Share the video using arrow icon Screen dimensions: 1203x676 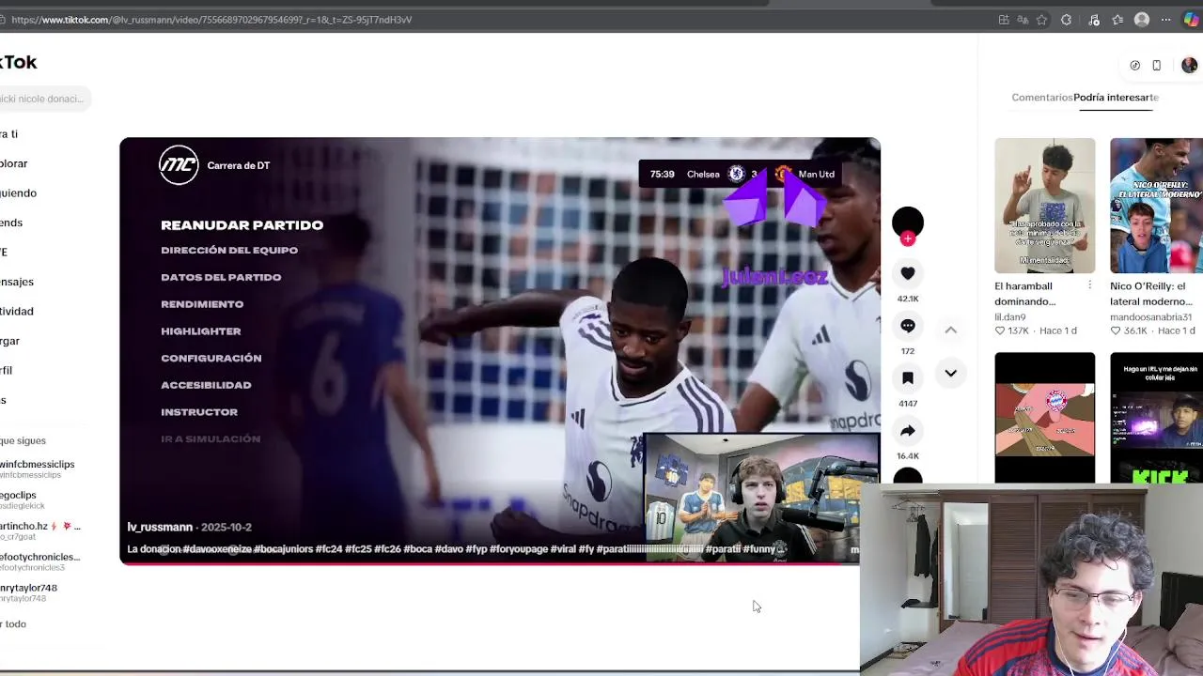908,431
